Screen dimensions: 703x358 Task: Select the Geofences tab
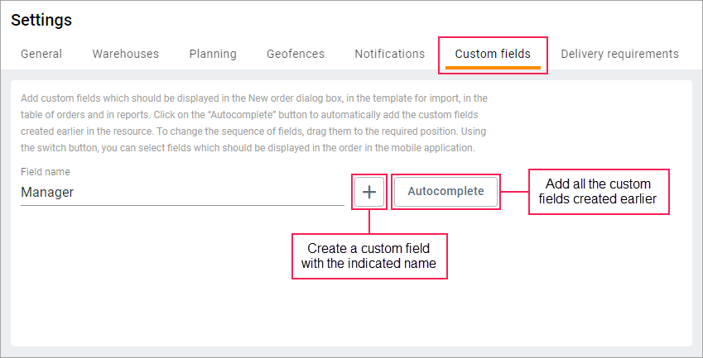coord(296,54)
